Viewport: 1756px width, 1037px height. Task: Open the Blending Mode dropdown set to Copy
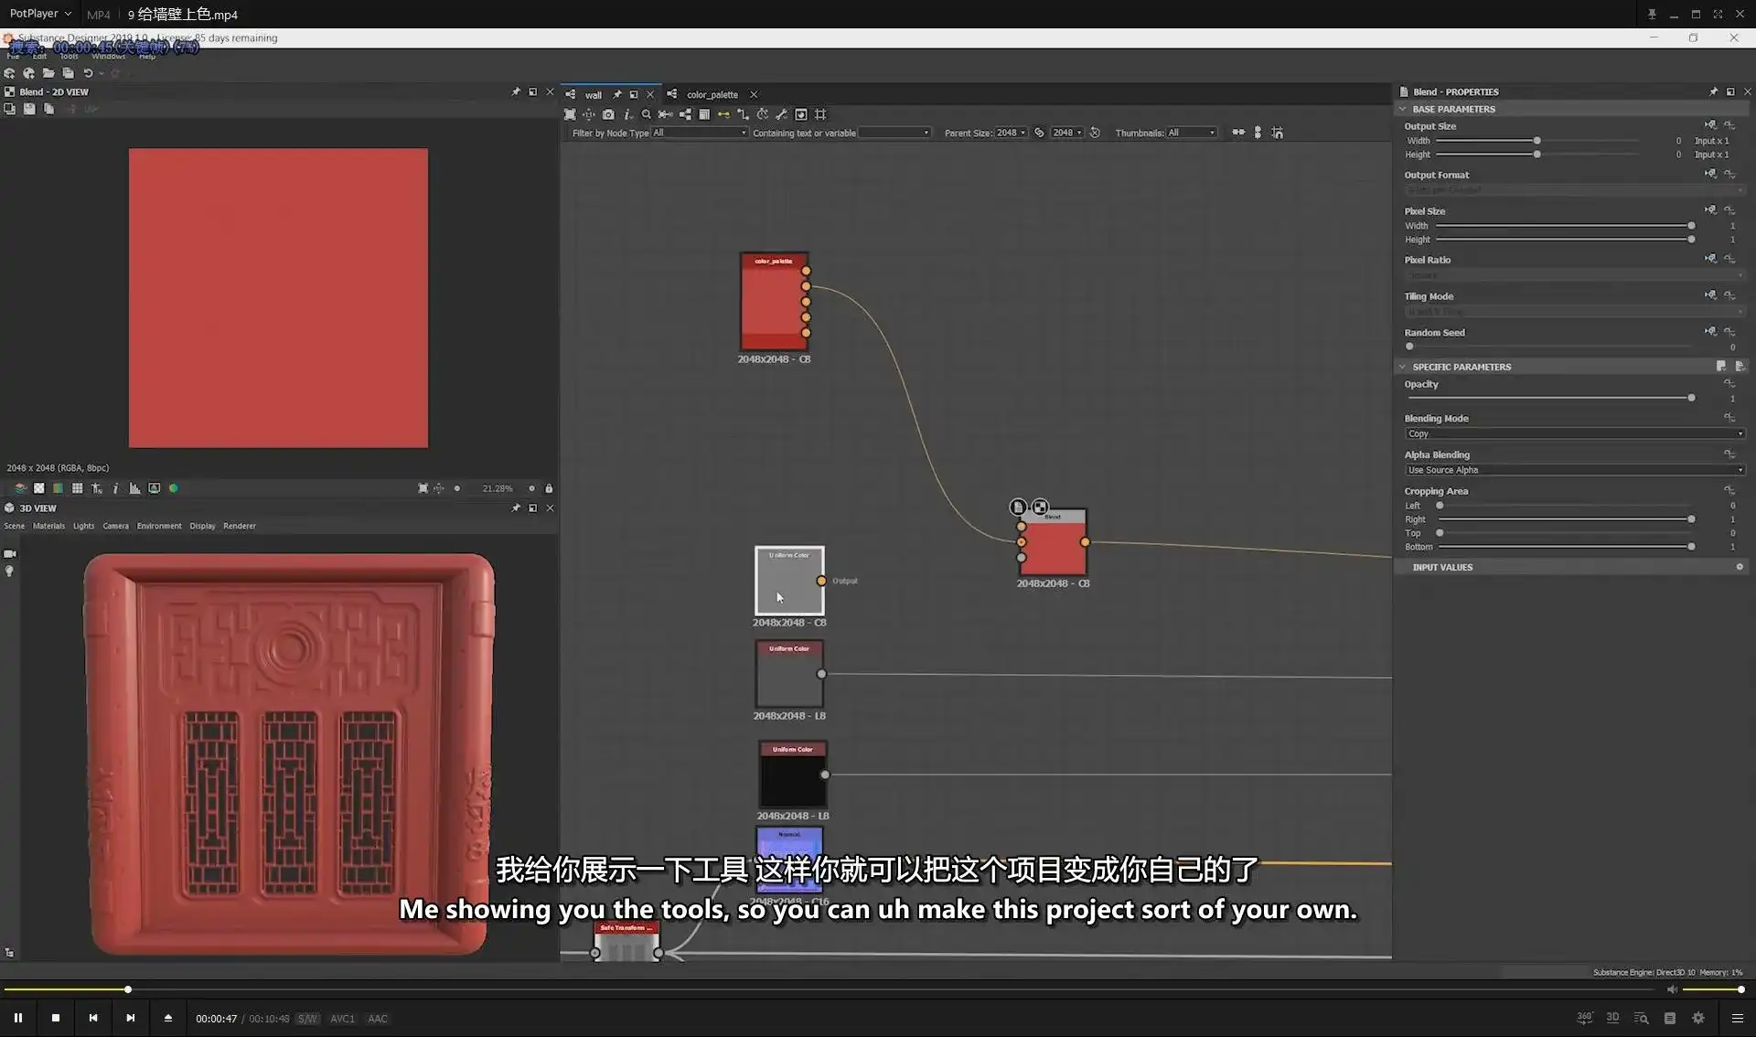coord(1573,433)
